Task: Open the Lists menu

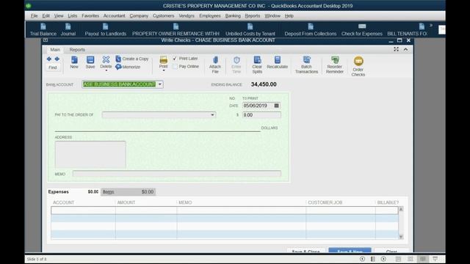Action: click(72, 16)
